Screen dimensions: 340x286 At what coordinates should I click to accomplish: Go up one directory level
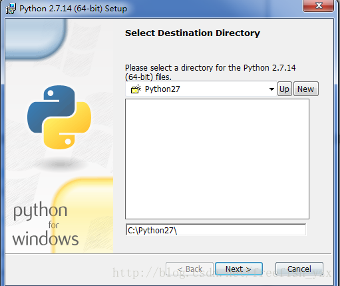(x=285, y=89)
